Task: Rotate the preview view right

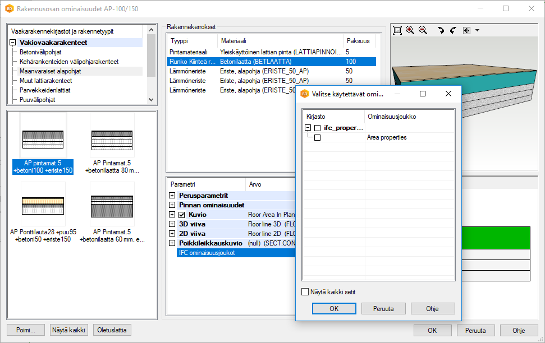Action: [453, 30]
